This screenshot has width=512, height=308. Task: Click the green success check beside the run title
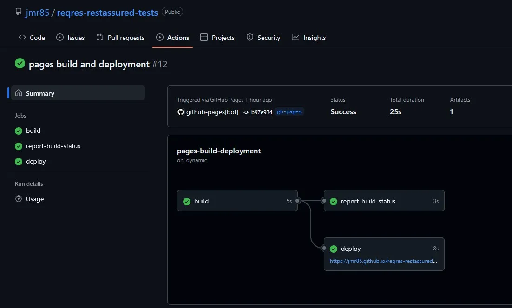click(x=19, y=63)
